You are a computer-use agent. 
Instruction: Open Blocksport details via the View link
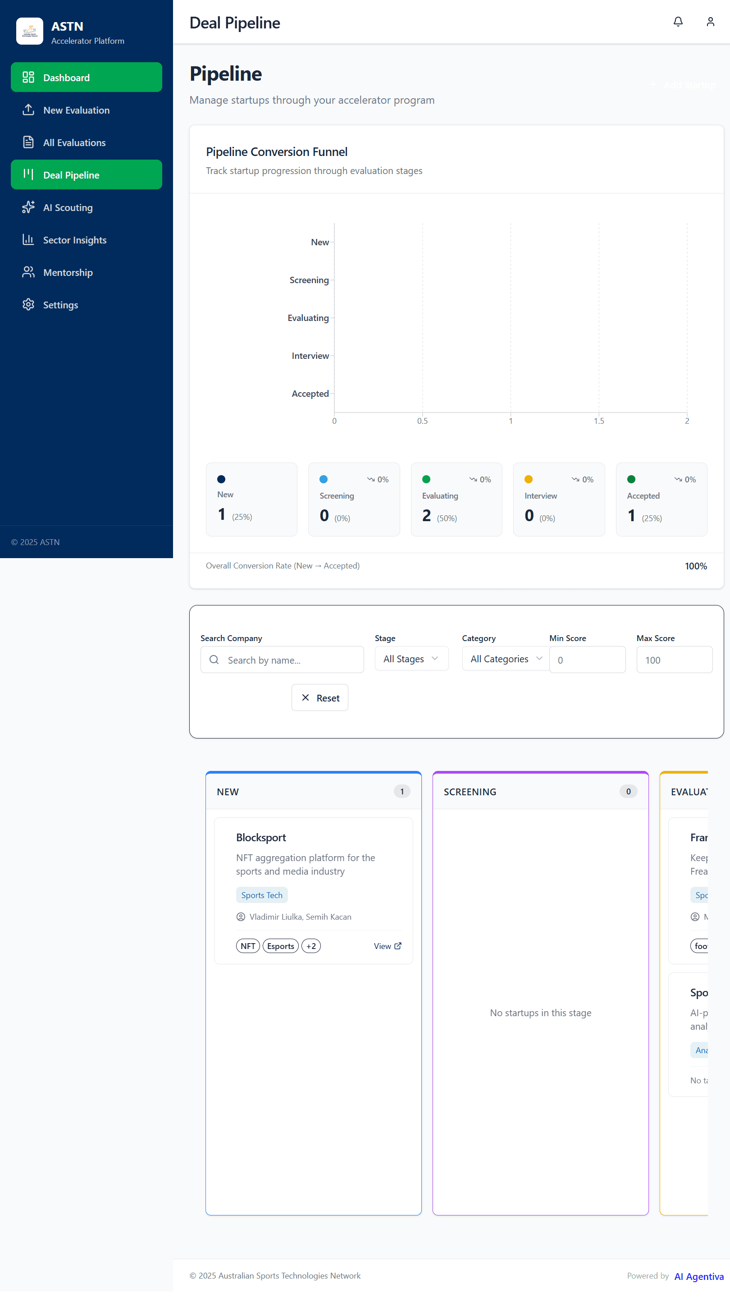pos(388,946)
